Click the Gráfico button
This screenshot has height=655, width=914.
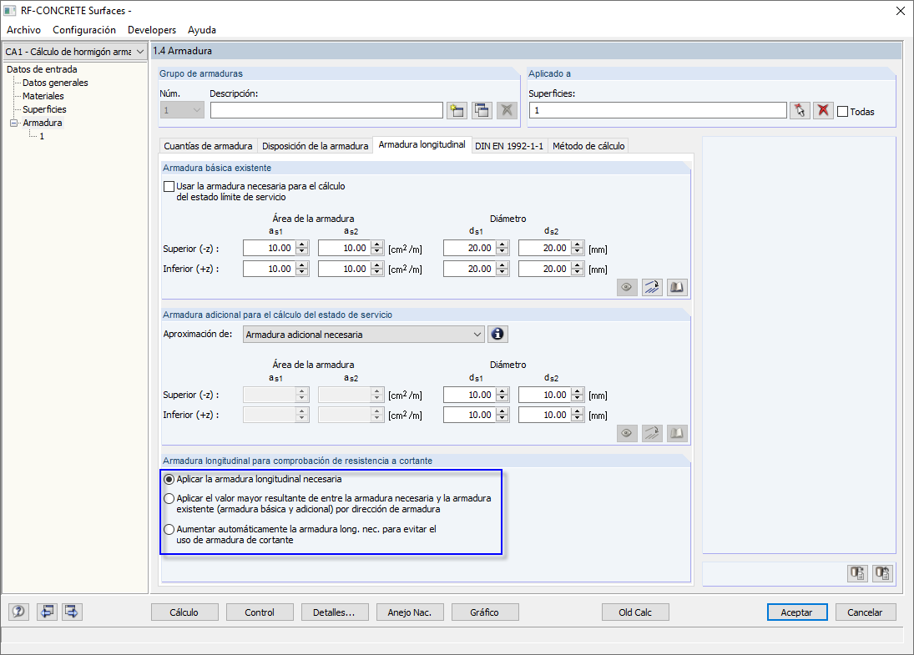pos(484,612)
